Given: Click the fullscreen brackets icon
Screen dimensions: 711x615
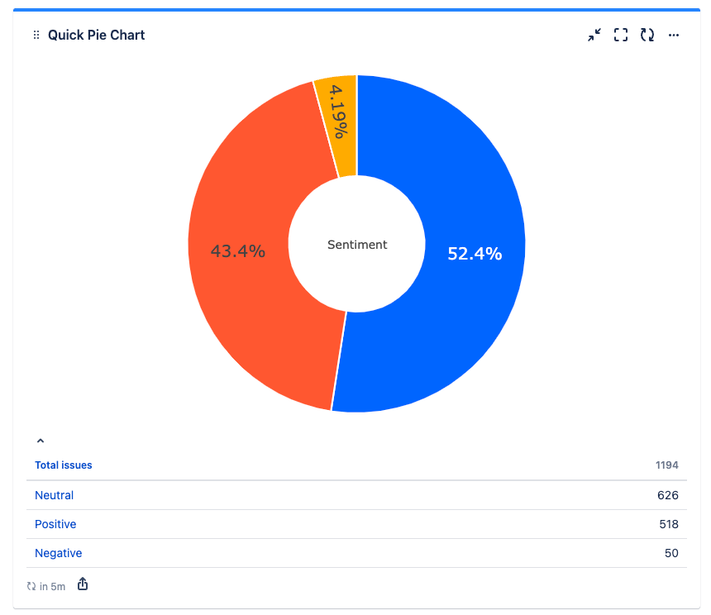Looking at the screenshot, I should coord(620,35).
